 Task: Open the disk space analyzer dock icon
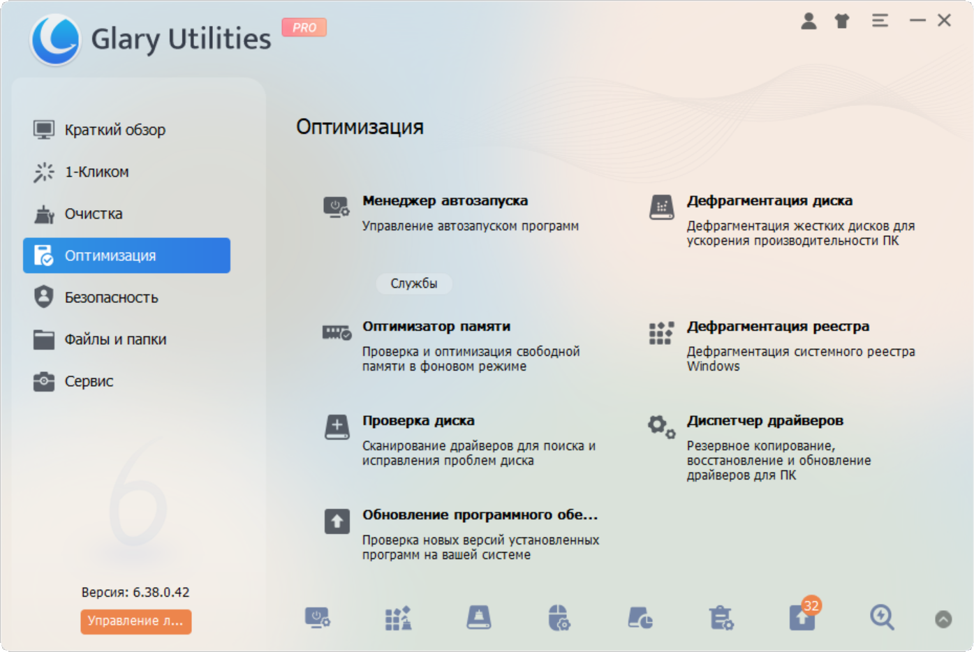[x=640, y=618]
